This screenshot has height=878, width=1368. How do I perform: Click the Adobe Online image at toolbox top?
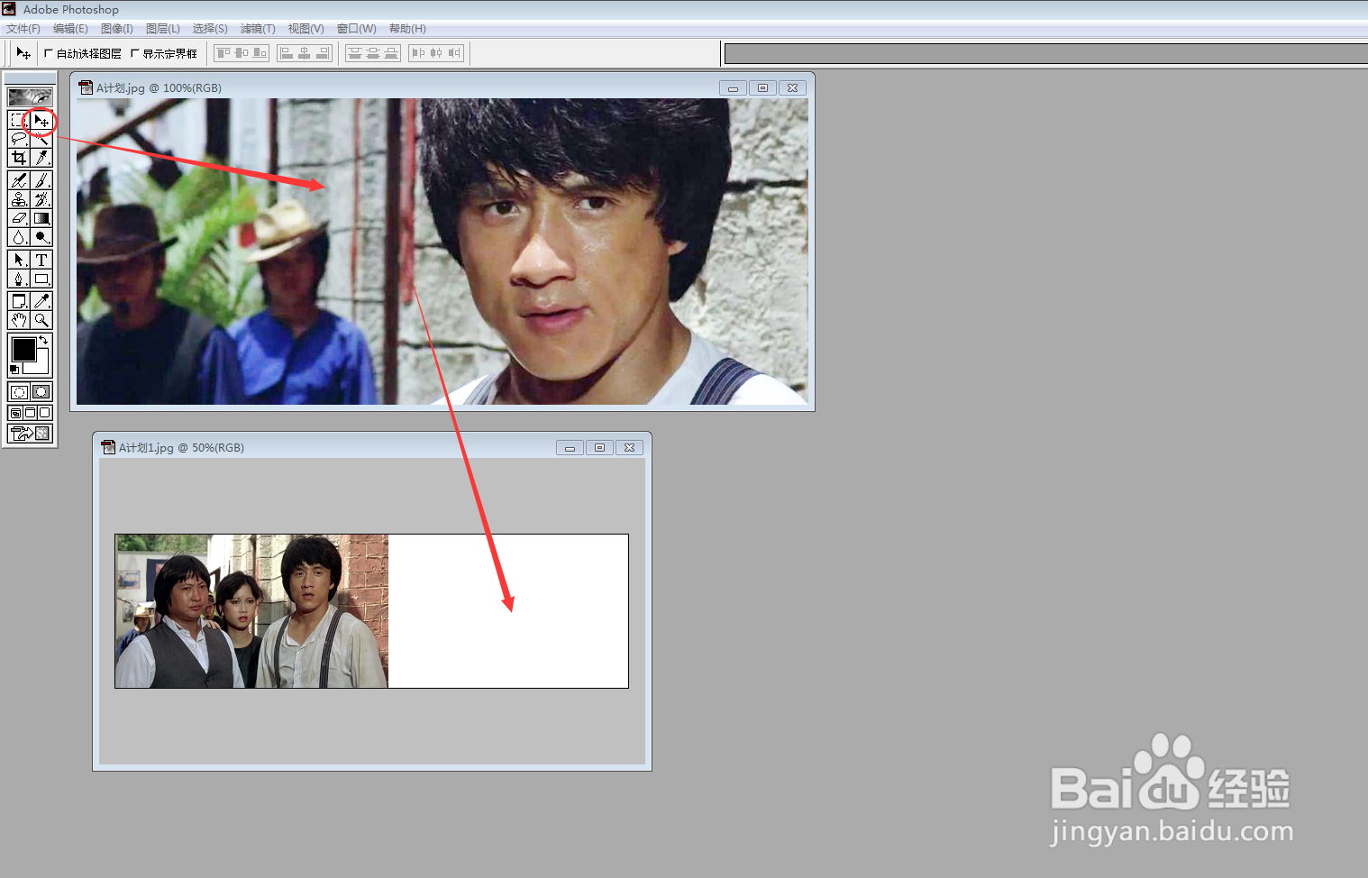pos(30,96)
